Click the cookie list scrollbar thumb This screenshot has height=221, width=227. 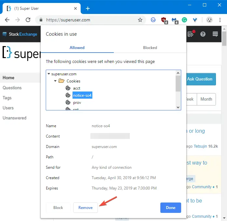click(178, 83)
